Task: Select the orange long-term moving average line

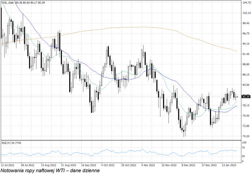Action: [147, 27]
